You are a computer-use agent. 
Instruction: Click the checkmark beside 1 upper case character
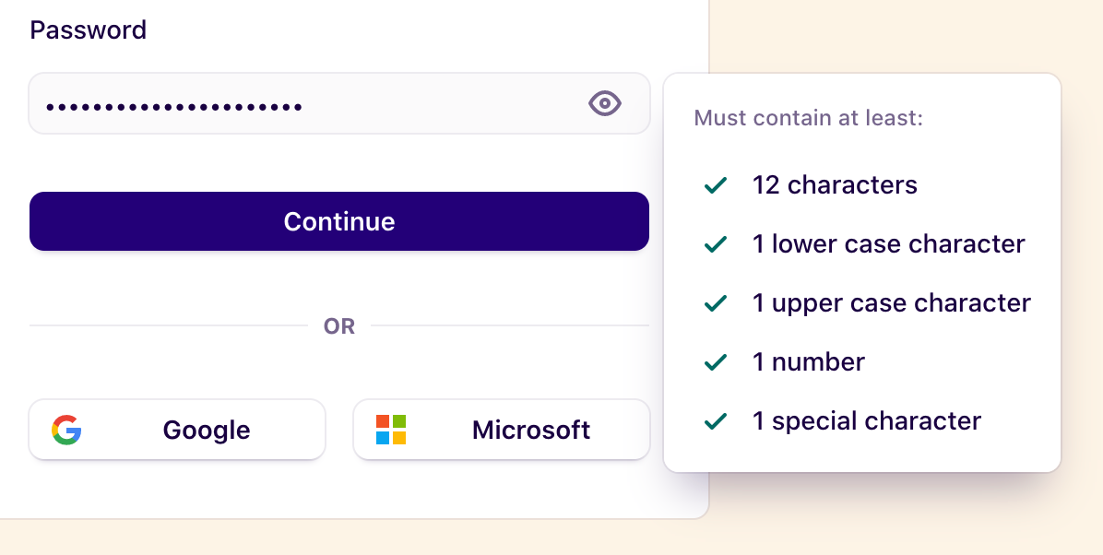715,302
